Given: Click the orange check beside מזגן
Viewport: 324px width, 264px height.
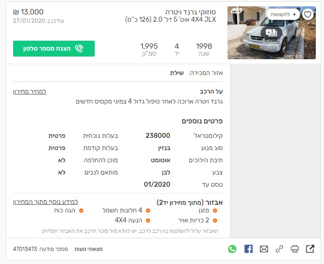Looking at the screenshot, I should [215, 211].
